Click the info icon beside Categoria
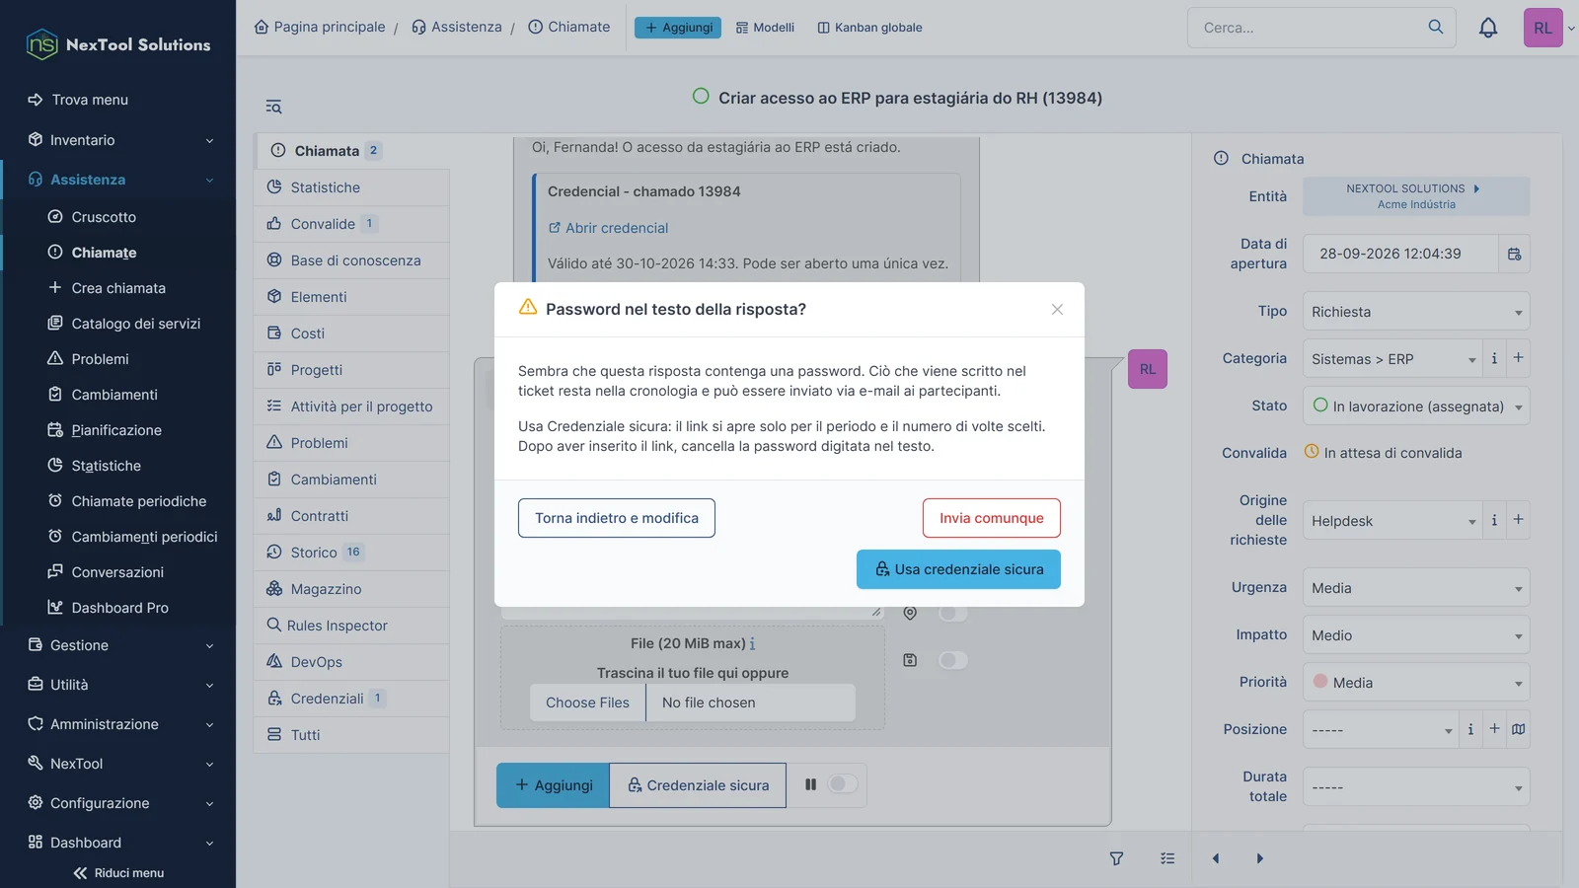 1494,358
